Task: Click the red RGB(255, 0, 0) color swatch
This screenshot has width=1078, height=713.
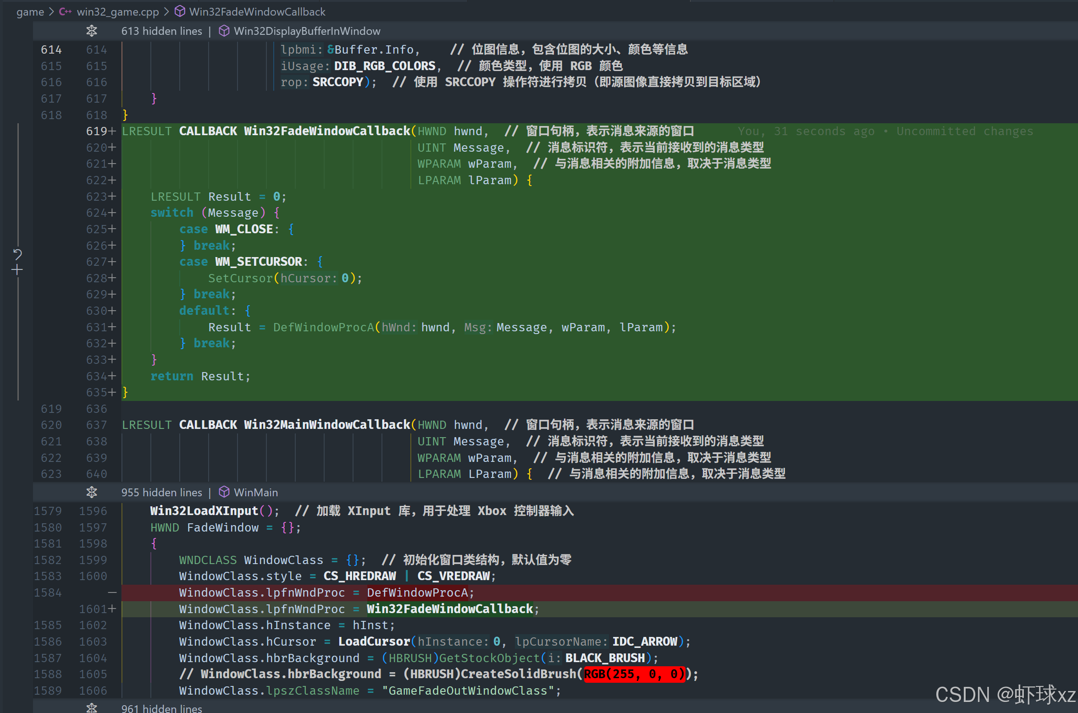Action: tap(634, 674)
